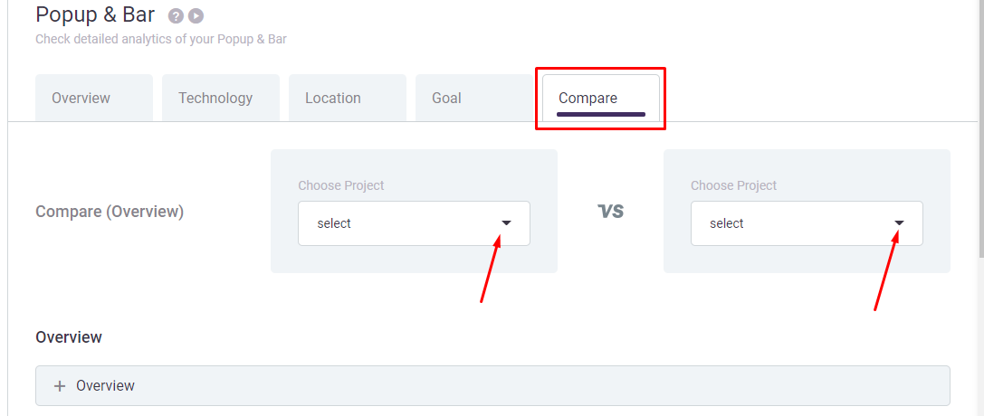Click the right project dropdown caret arrow
The width and height of the screenshot is (984, 416).
899,223
